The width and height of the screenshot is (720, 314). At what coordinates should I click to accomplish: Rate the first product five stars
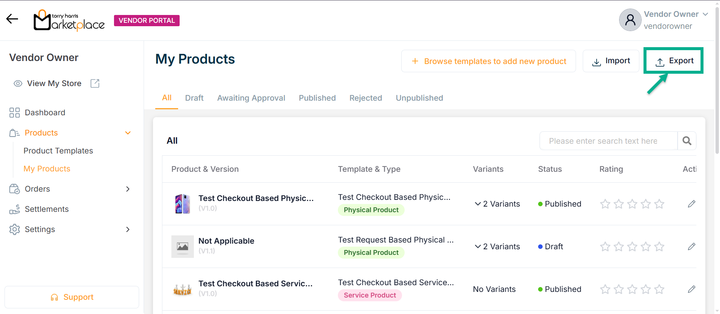click(659, 204)
